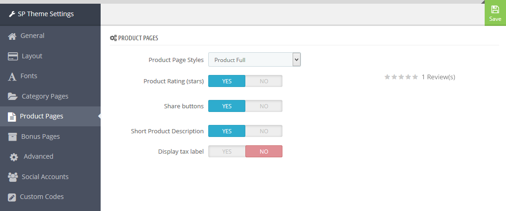Open the Social Accounts menu label
Screen dimensions: 506x211
[x=45, y=177]
